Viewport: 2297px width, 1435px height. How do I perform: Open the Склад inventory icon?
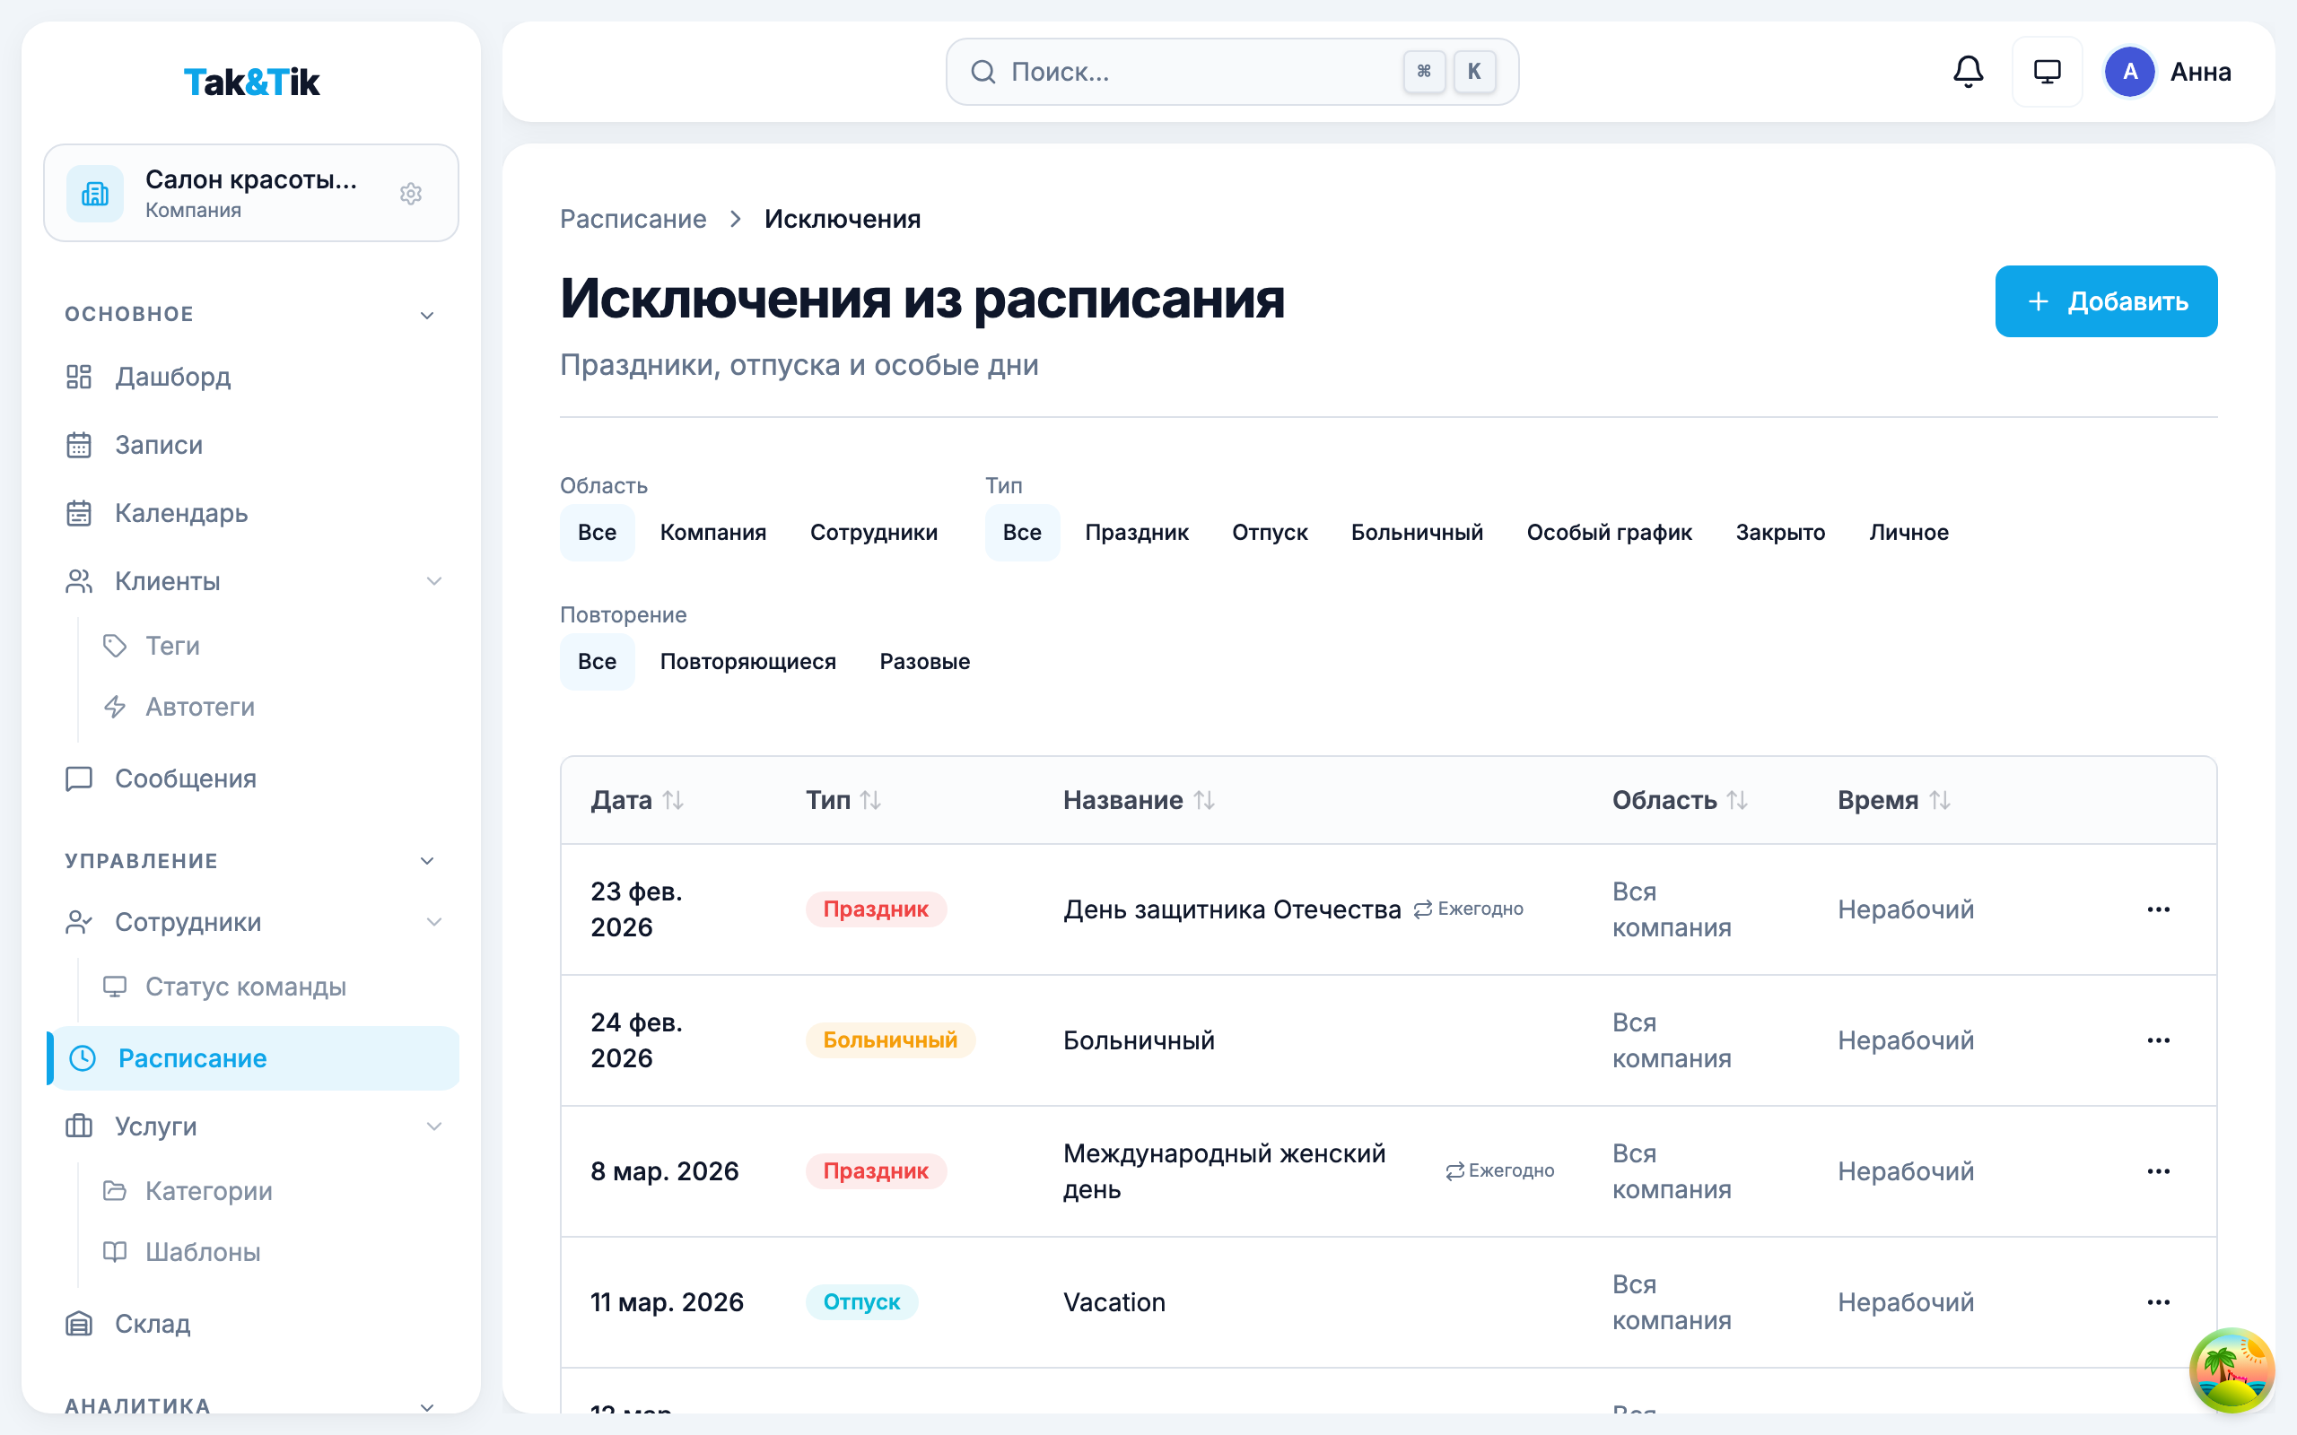80,1323
